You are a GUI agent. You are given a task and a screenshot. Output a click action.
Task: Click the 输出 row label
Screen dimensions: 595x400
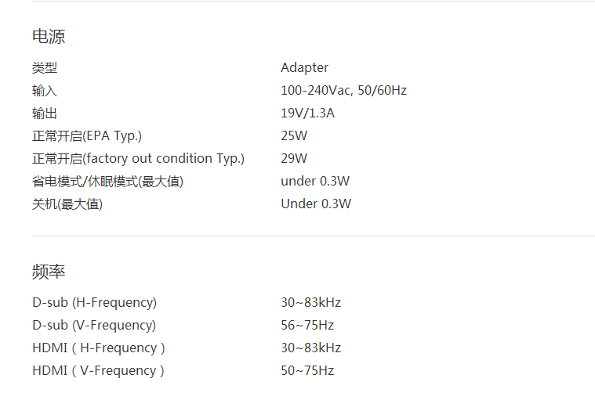pos(45,113)
